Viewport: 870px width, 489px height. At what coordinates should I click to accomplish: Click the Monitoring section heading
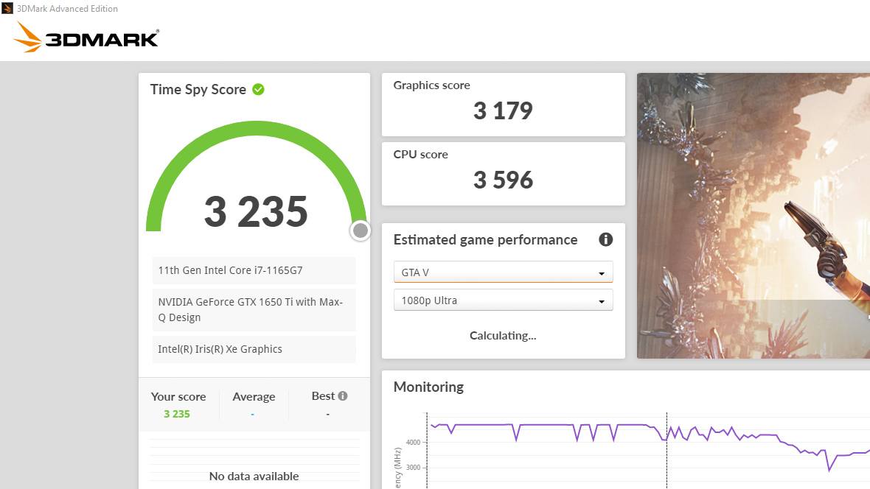pyautogui.click(x=428, y=387)
